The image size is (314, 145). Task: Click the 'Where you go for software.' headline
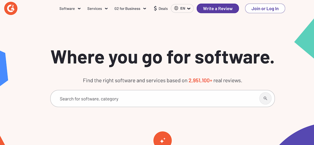[x=162, y=58]
